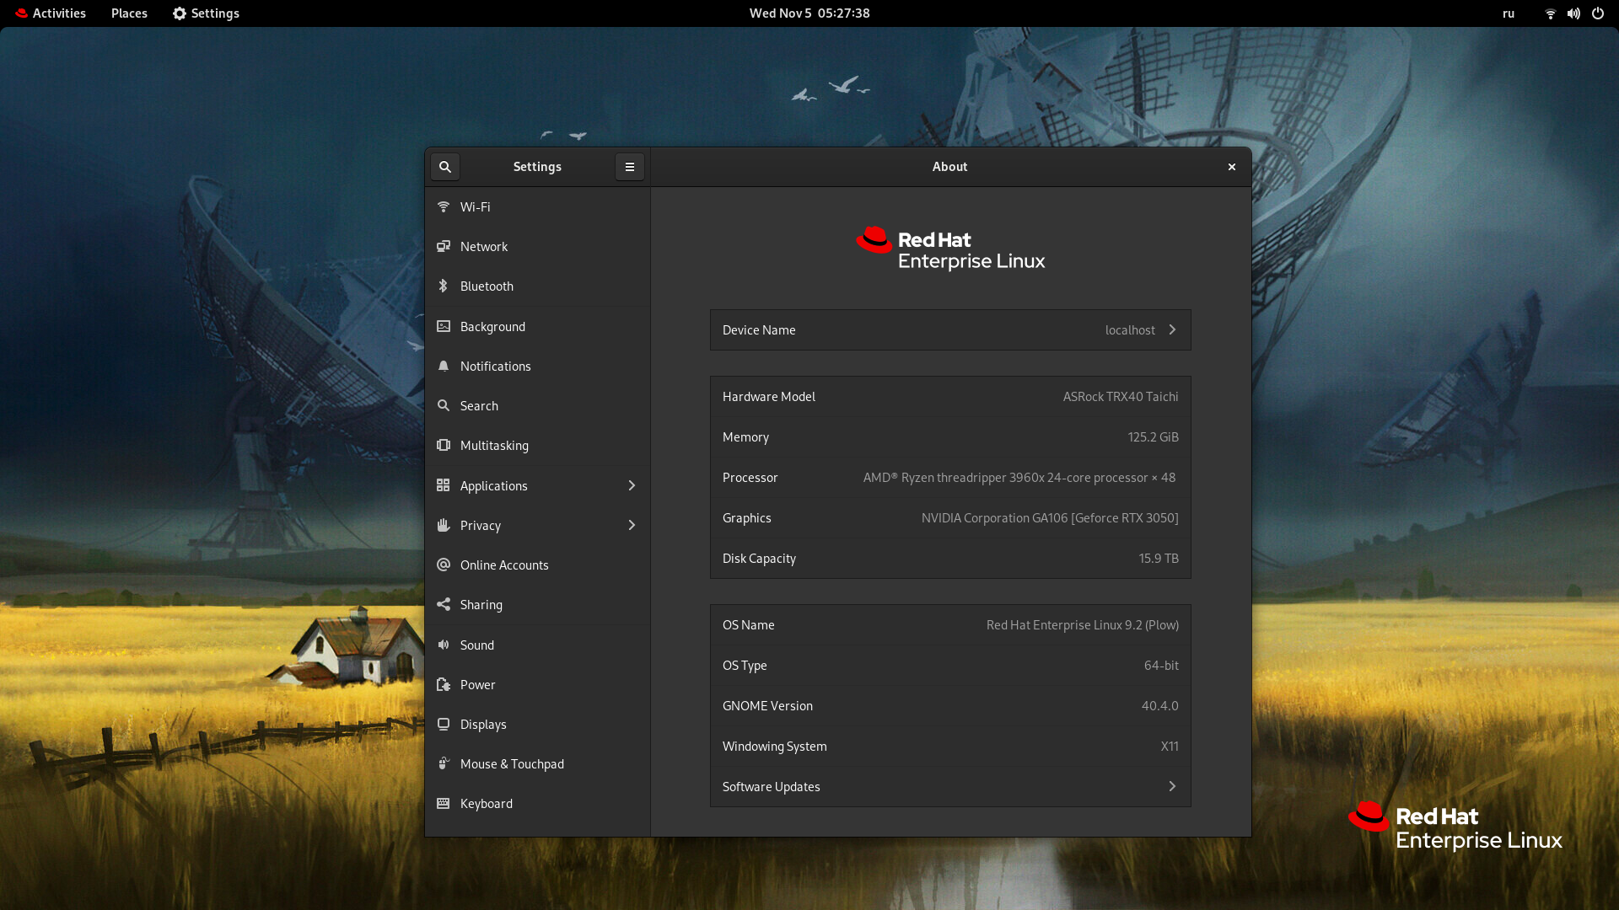Image resolution: width=1619 pixels, height=910 pixels.
Task: Click the ru keyboard layout indicator
Action: pyautogui.click(x=1509, y=13)
